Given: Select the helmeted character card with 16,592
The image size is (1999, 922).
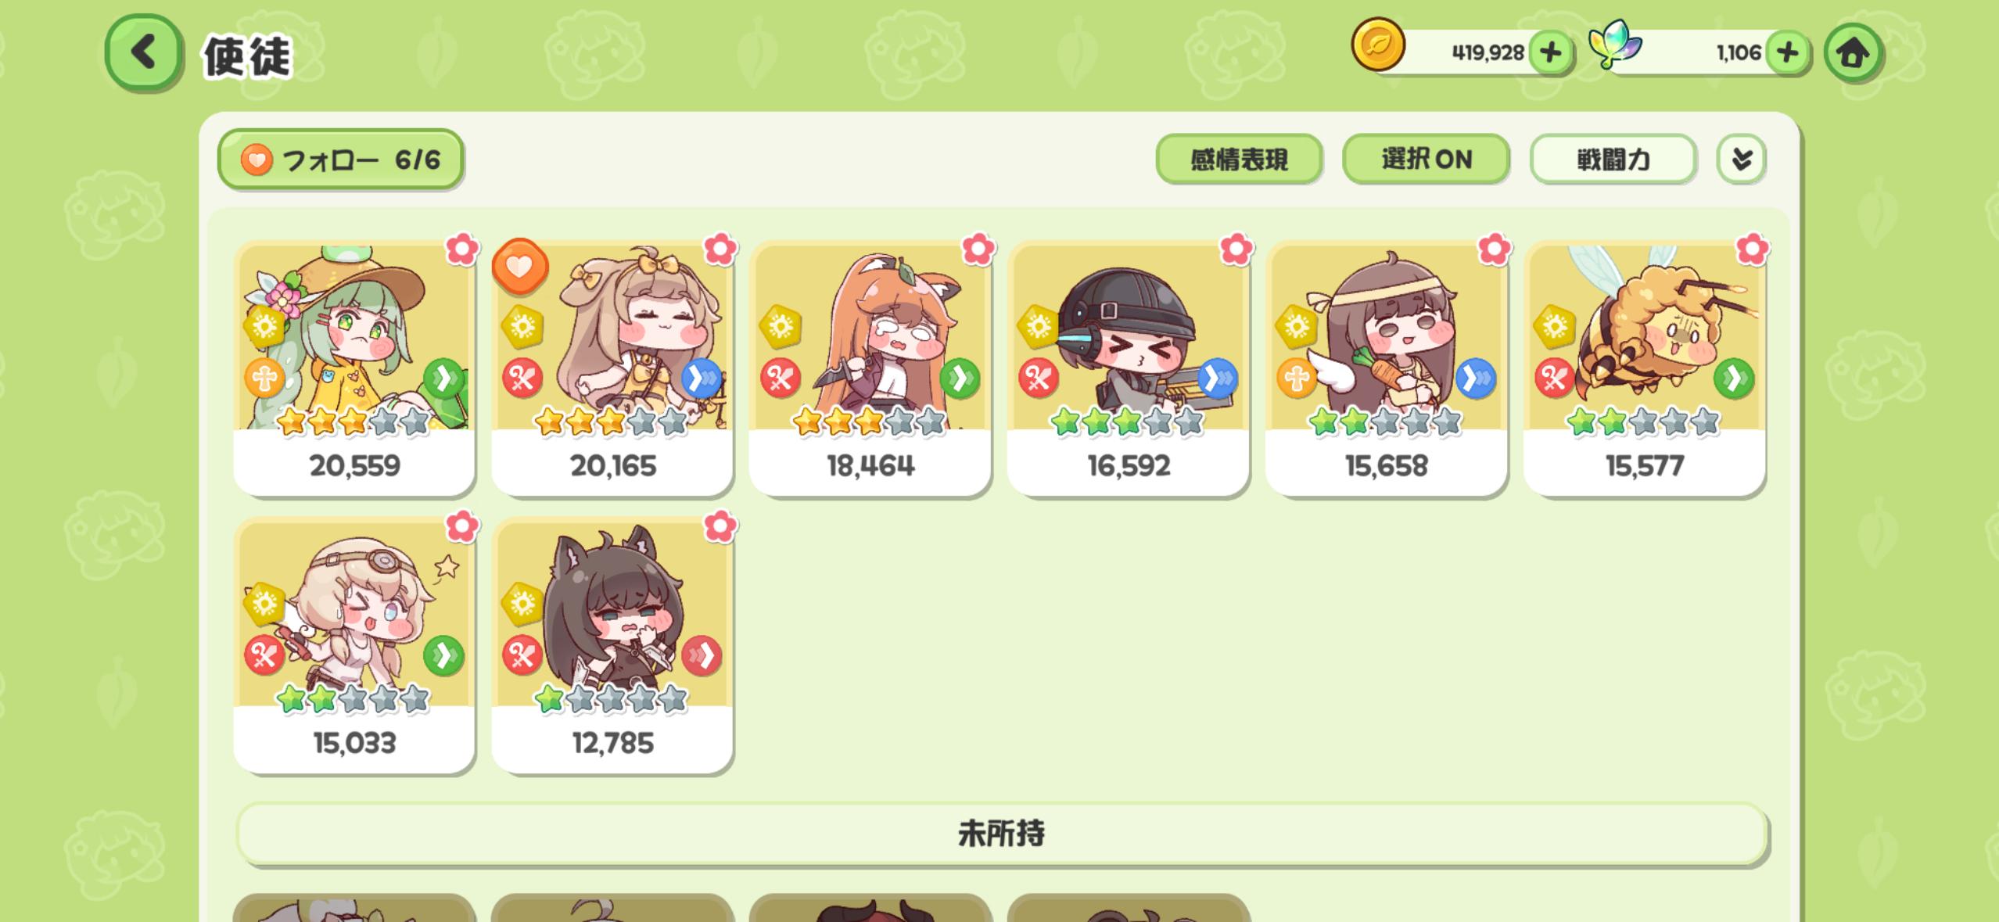Looking at the screenshot, I should (1128, 368).
